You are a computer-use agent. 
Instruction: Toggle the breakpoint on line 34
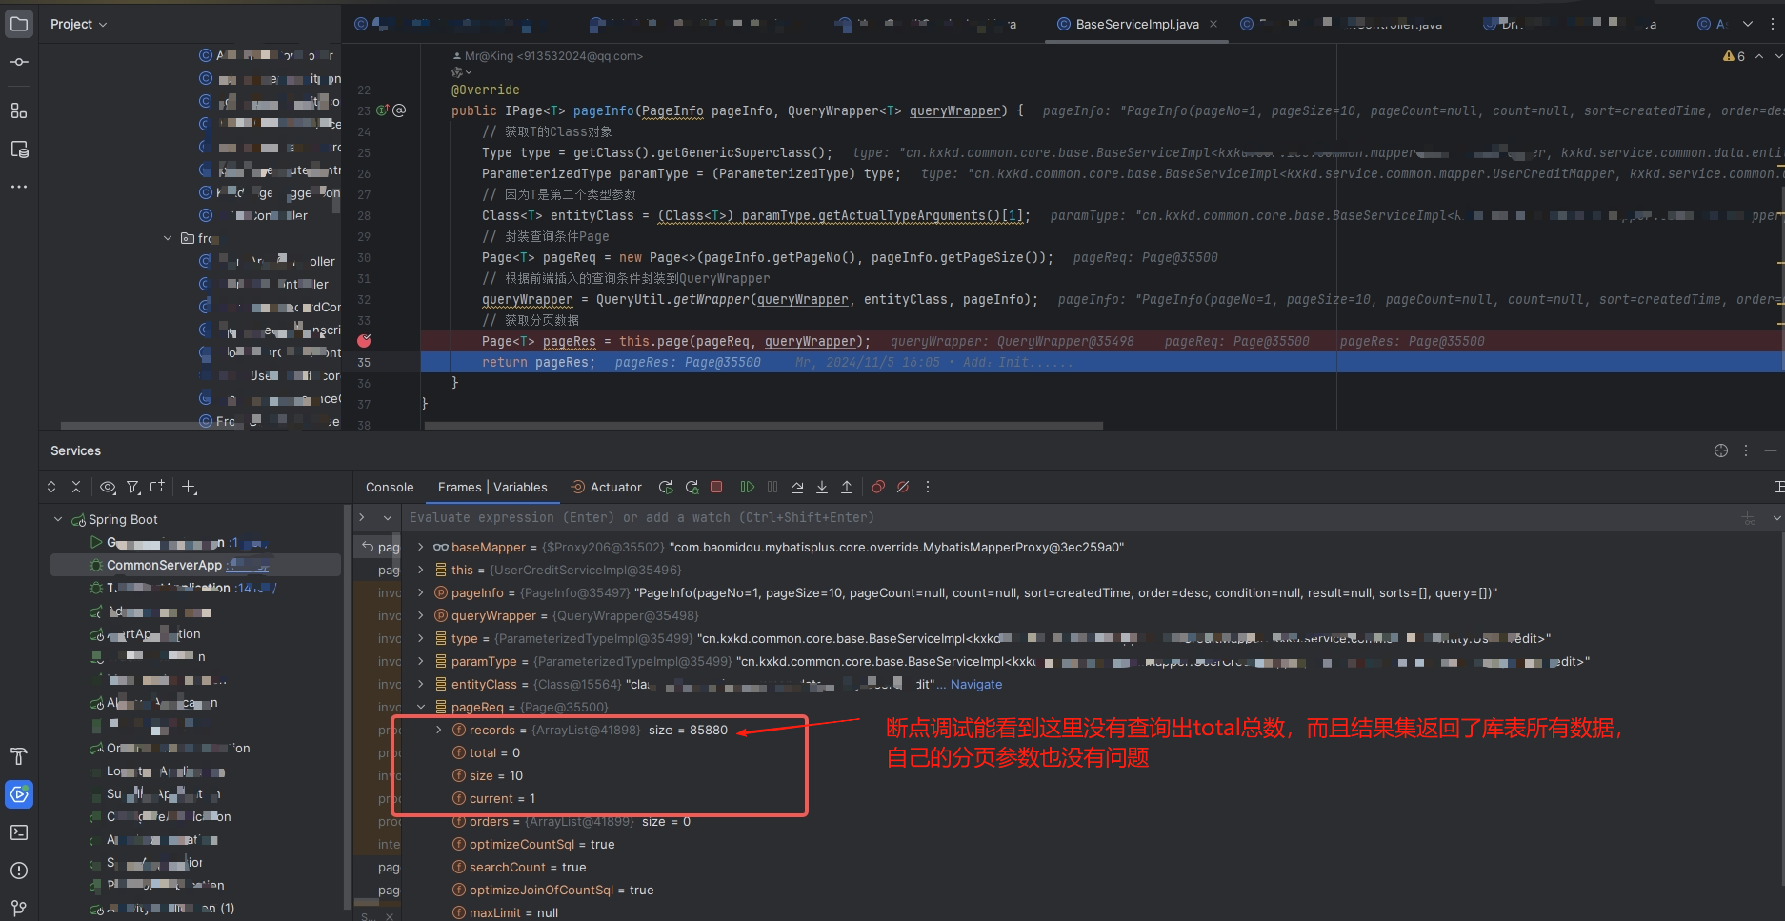click(x=364, y=341)
